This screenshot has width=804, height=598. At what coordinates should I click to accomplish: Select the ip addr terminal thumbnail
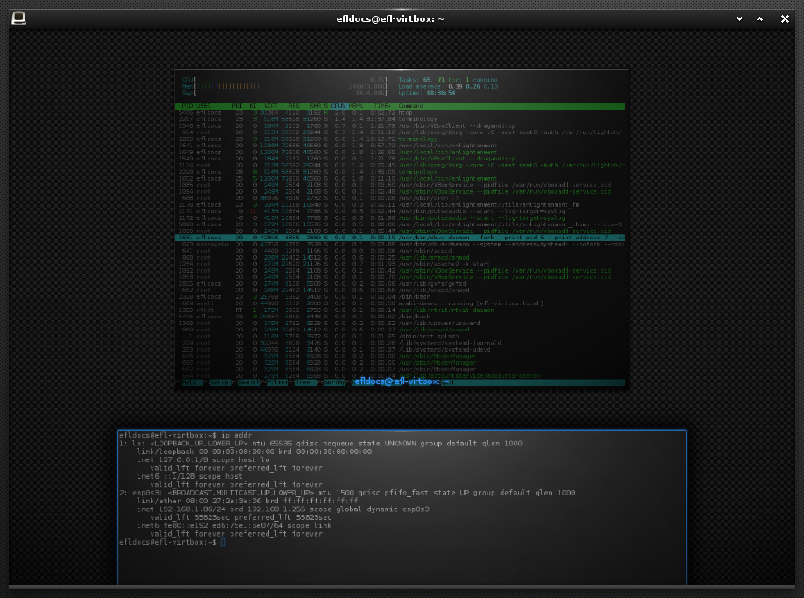[402, 507]
